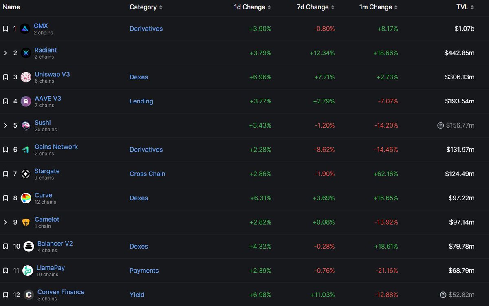
Task: Open the Radiant protocol page
Action: [x=46, y=50]
